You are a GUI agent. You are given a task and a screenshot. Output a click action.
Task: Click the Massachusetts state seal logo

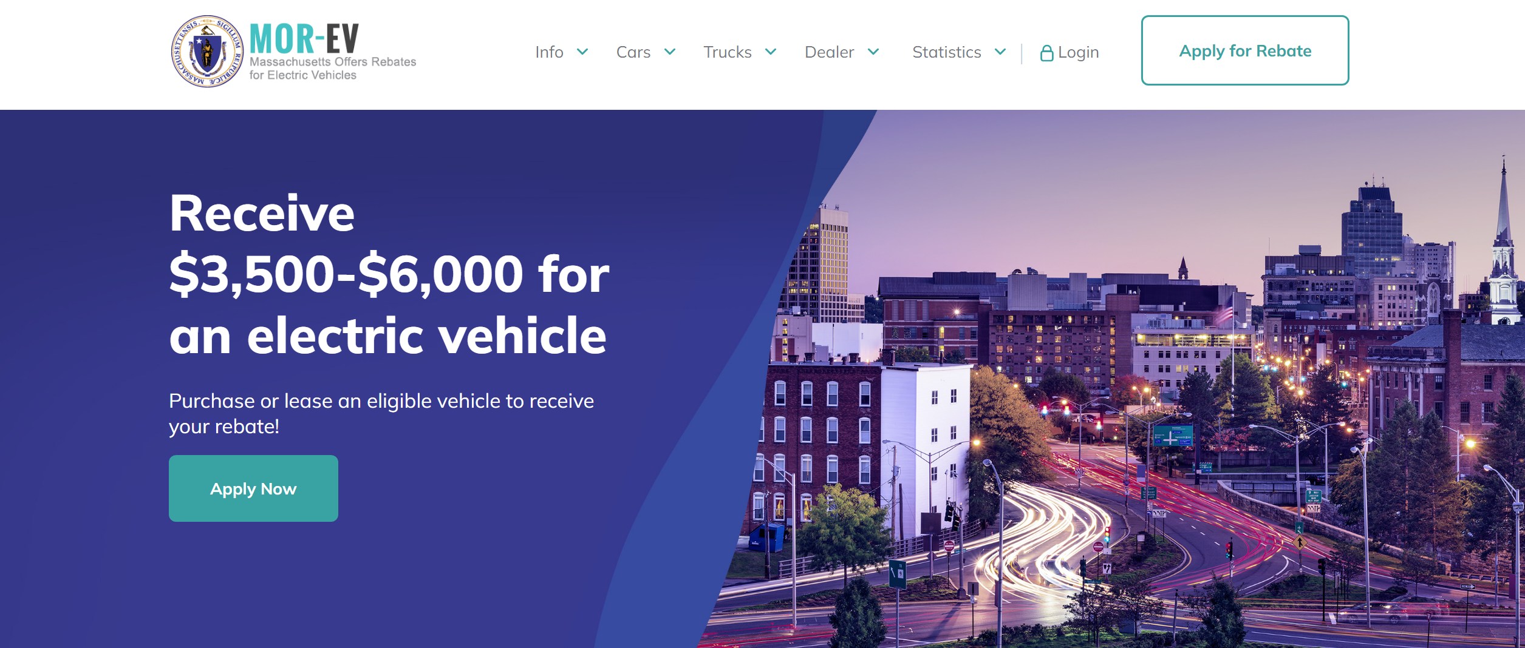(207, 52)
